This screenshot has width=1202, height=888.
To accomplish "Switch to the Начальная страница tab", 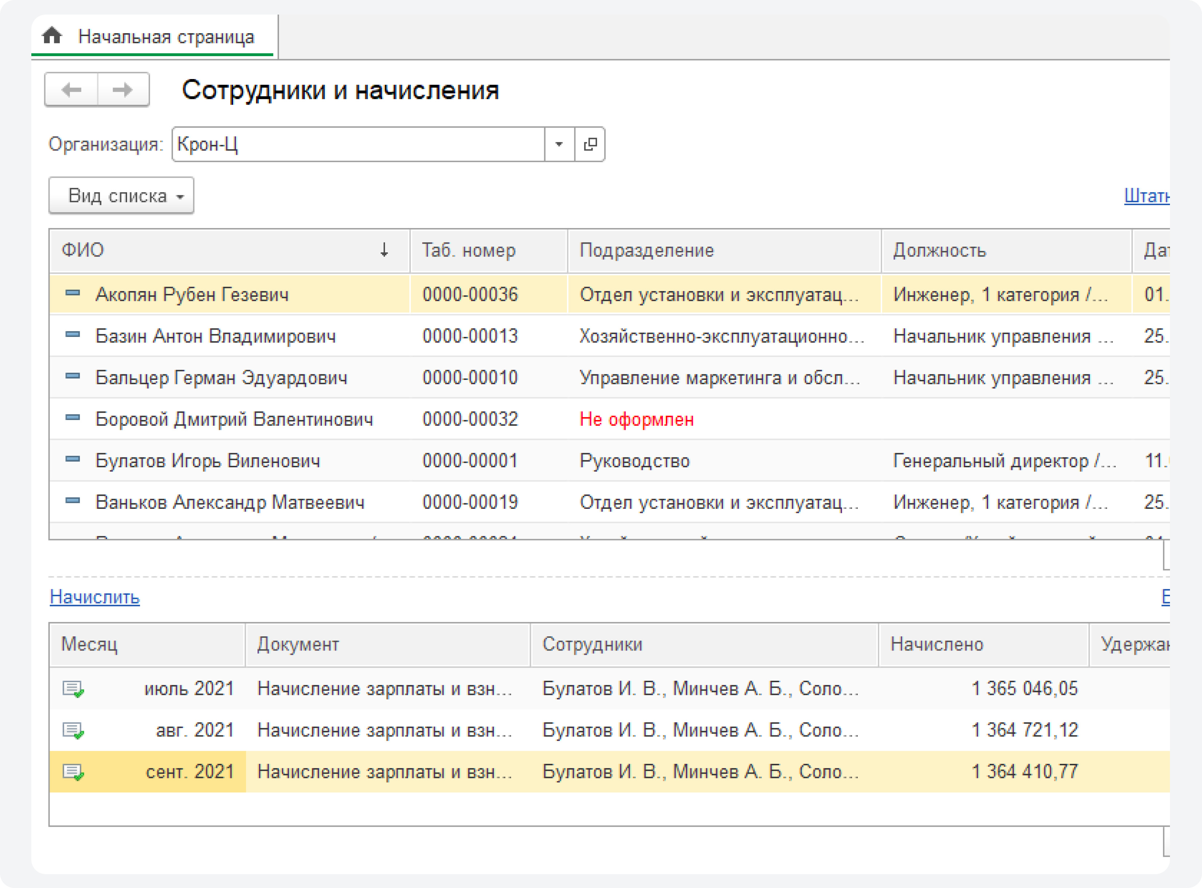I will pyautogui.click(x=166, y=36).
